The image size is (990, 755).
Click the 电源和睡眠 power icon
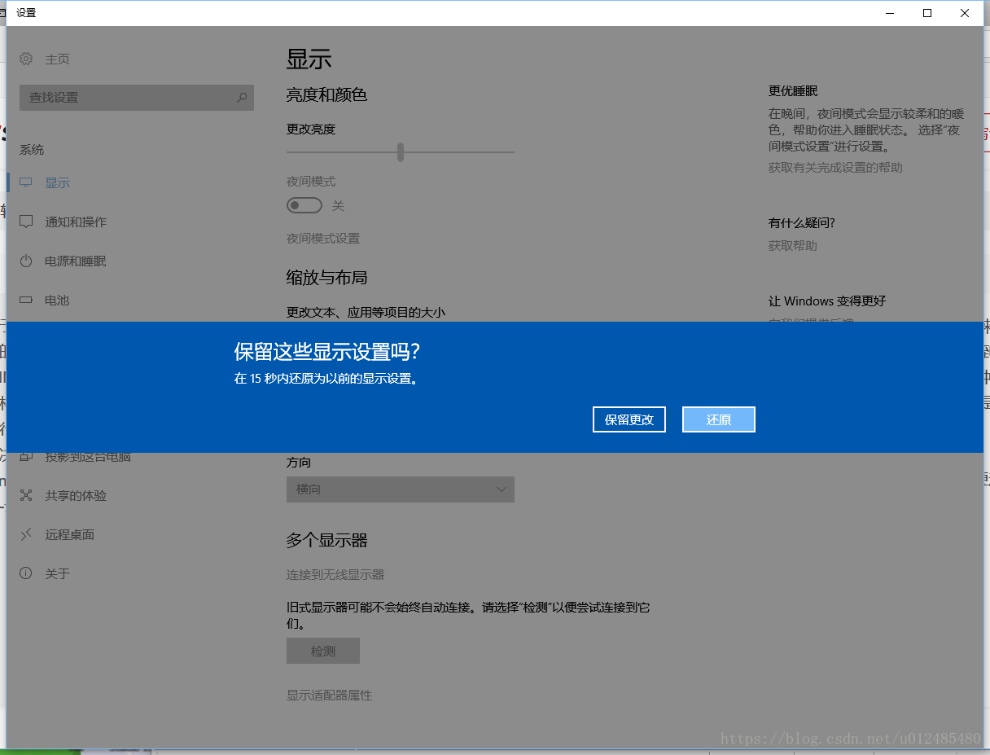coord(26,261)
